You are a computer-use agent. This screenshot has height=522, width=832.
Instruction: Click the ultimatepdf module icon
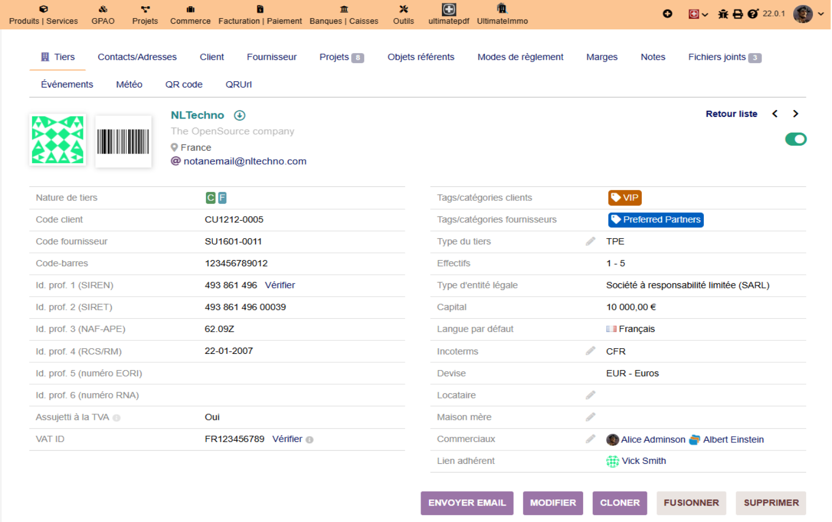[x=449, y=9]
